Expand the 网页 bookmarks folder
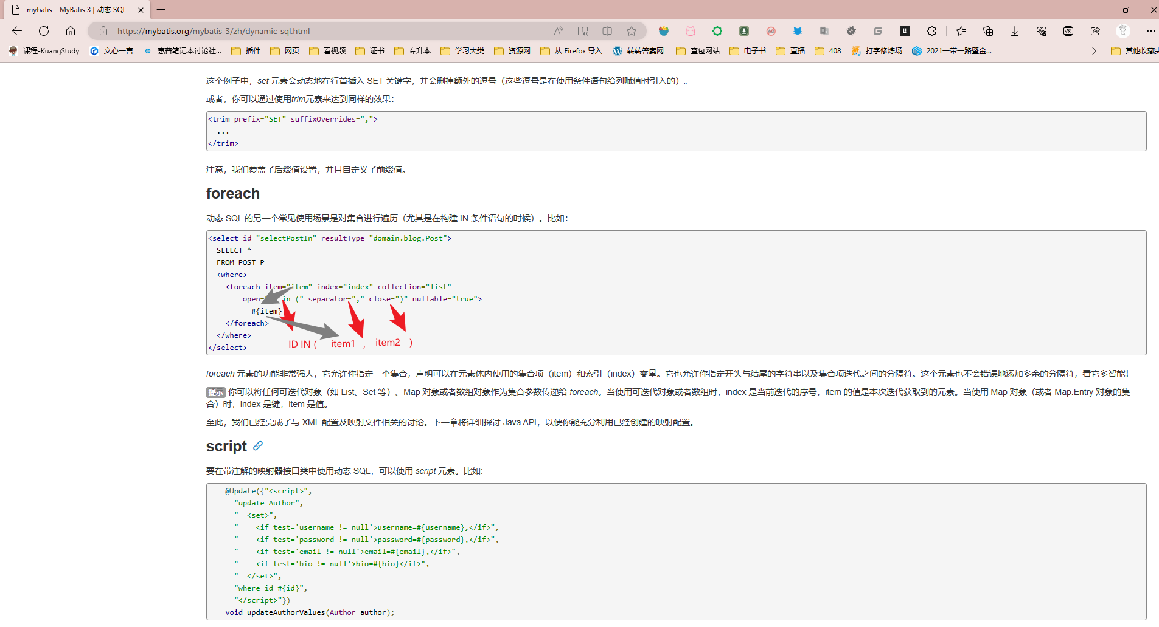 (285, 51)
